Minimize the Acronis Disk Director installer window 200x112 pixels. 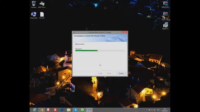pos(118,32)
